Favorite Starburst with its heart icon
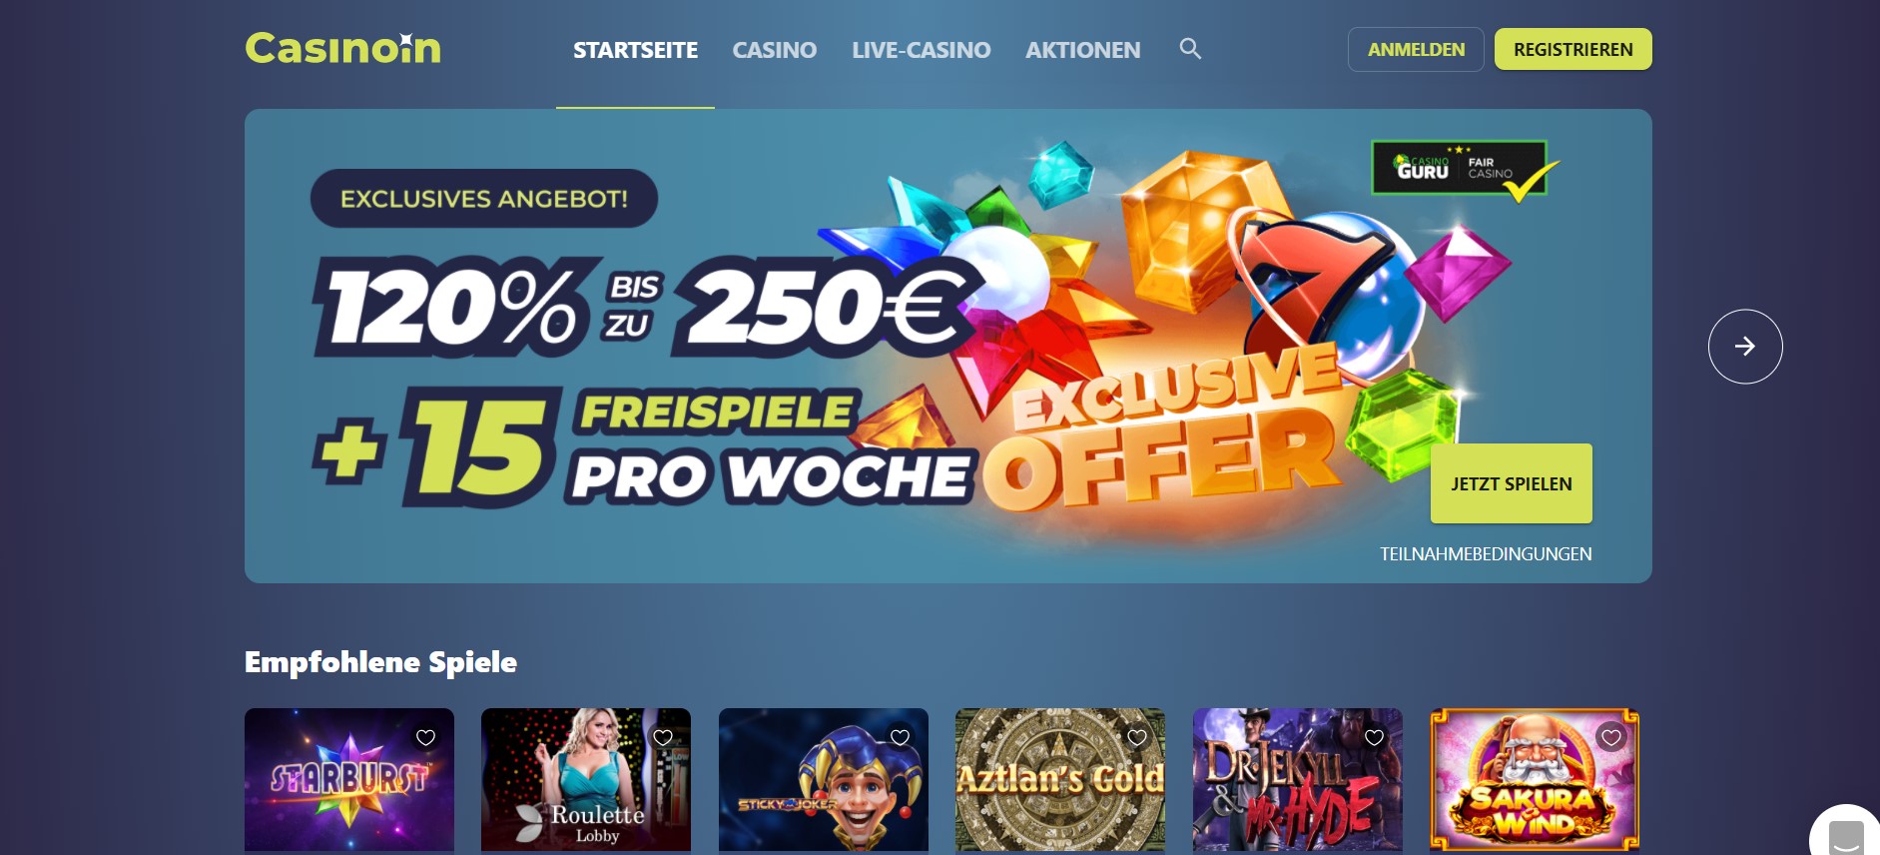 pos(426,737)
